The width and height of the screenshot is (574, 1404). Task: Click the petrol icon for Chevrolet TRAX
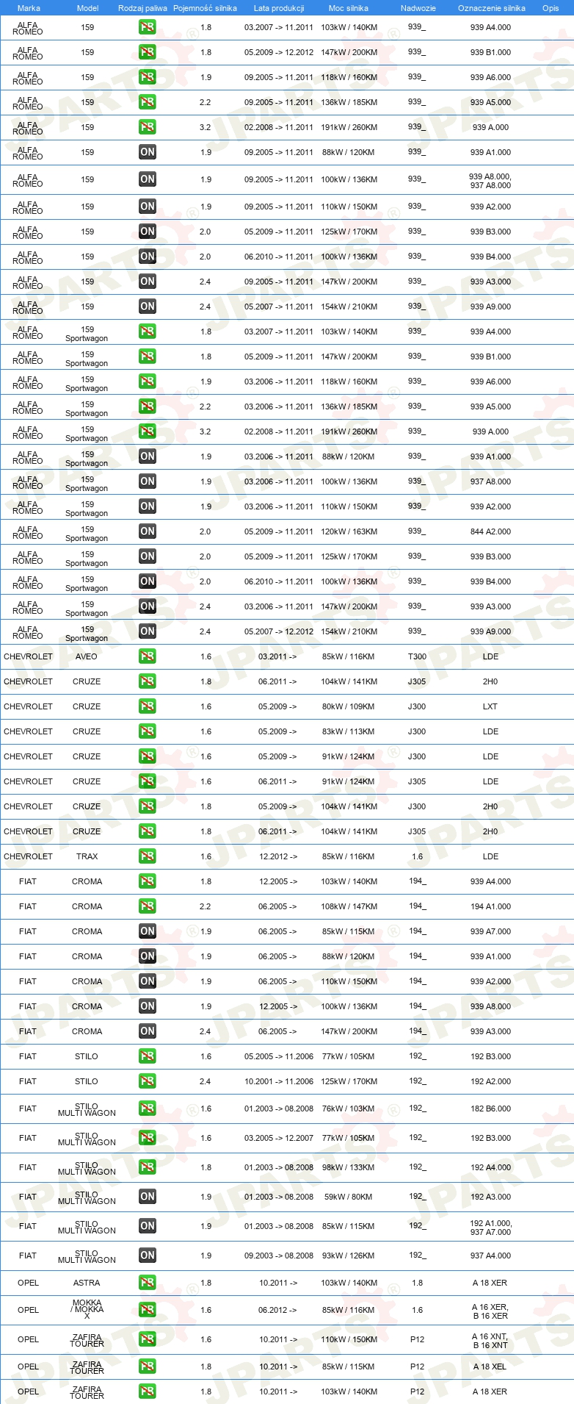[148, 856]
